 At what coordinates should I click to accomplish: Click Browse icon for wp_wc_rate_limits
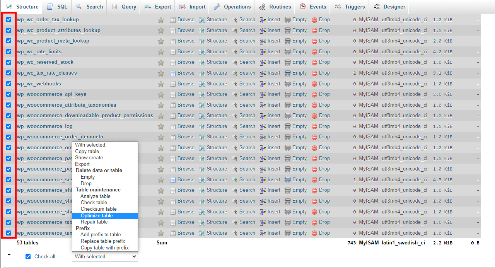coord(173,52)
